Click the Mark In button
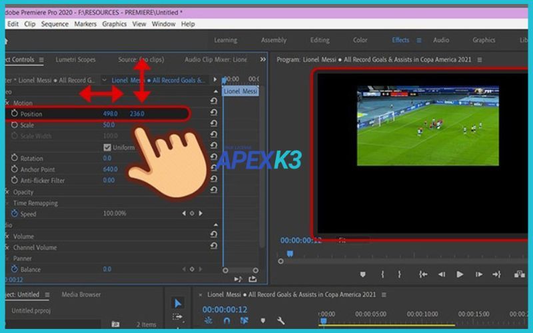The image size is (533, 333). coord(382,274)
